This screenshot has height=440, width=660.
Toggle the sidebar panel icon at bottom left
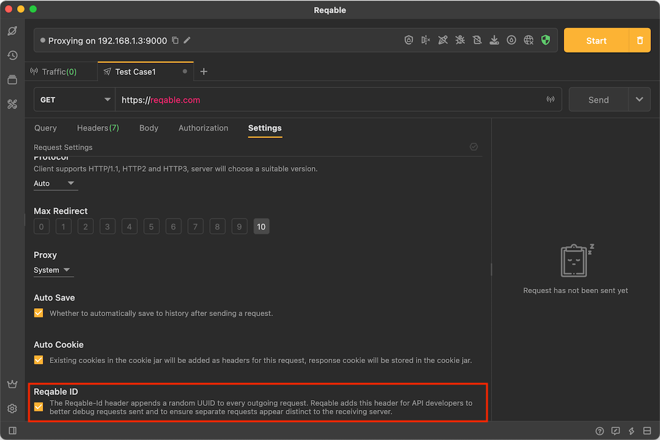pos(13,430)
